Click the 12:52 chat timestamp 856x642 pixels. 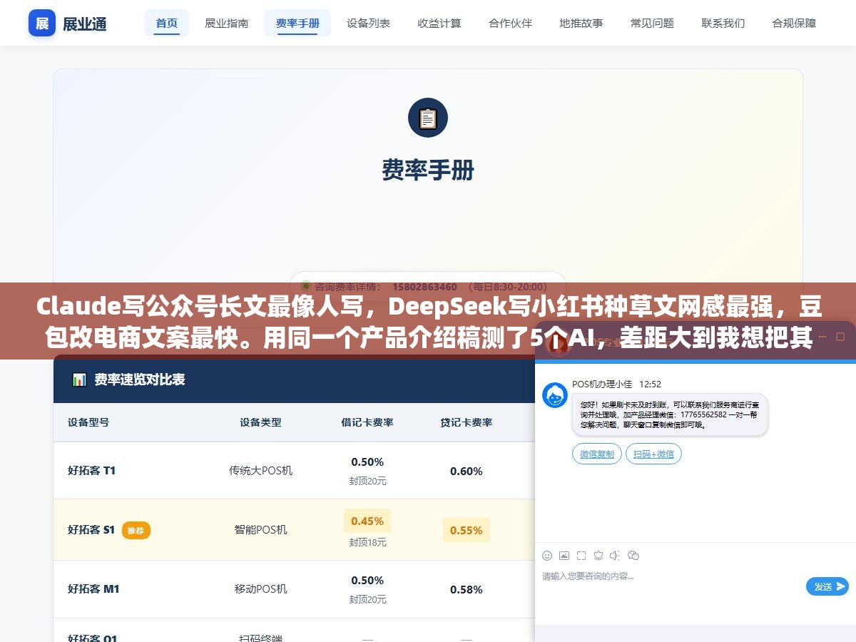coord(650,384)
